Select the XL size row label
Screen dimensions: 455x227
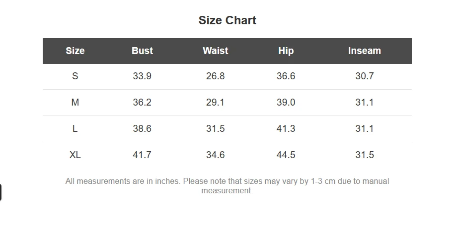[x=75, y=155]
